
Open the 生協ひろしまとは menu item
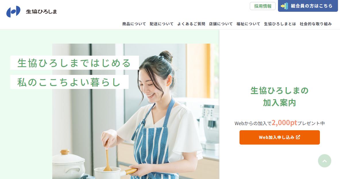(280, 24)
